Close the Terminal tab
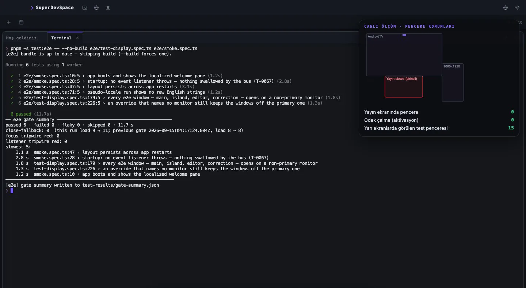 coord(77,38)
